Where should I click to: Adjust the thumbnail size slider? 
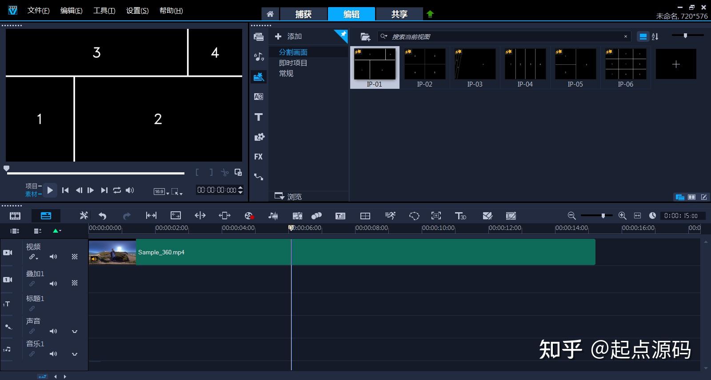click(686, 36)
